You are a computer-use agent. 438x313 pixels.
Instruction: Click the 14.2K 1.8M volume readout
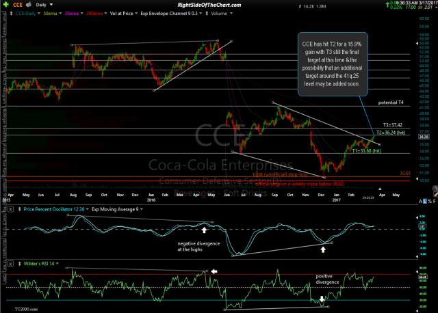click(315, 6)
